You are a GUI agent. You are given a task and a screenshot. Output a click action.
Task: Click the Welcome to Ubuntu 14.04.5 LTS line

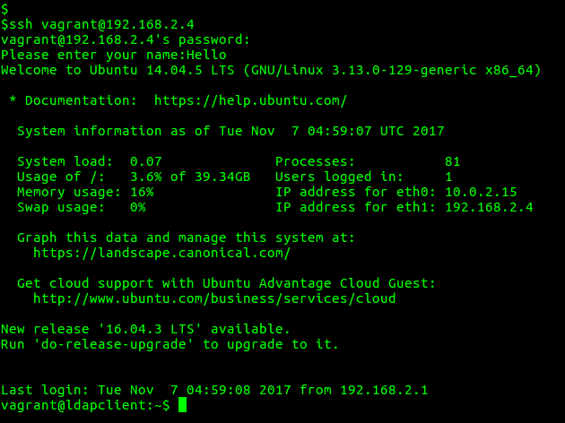271,70
